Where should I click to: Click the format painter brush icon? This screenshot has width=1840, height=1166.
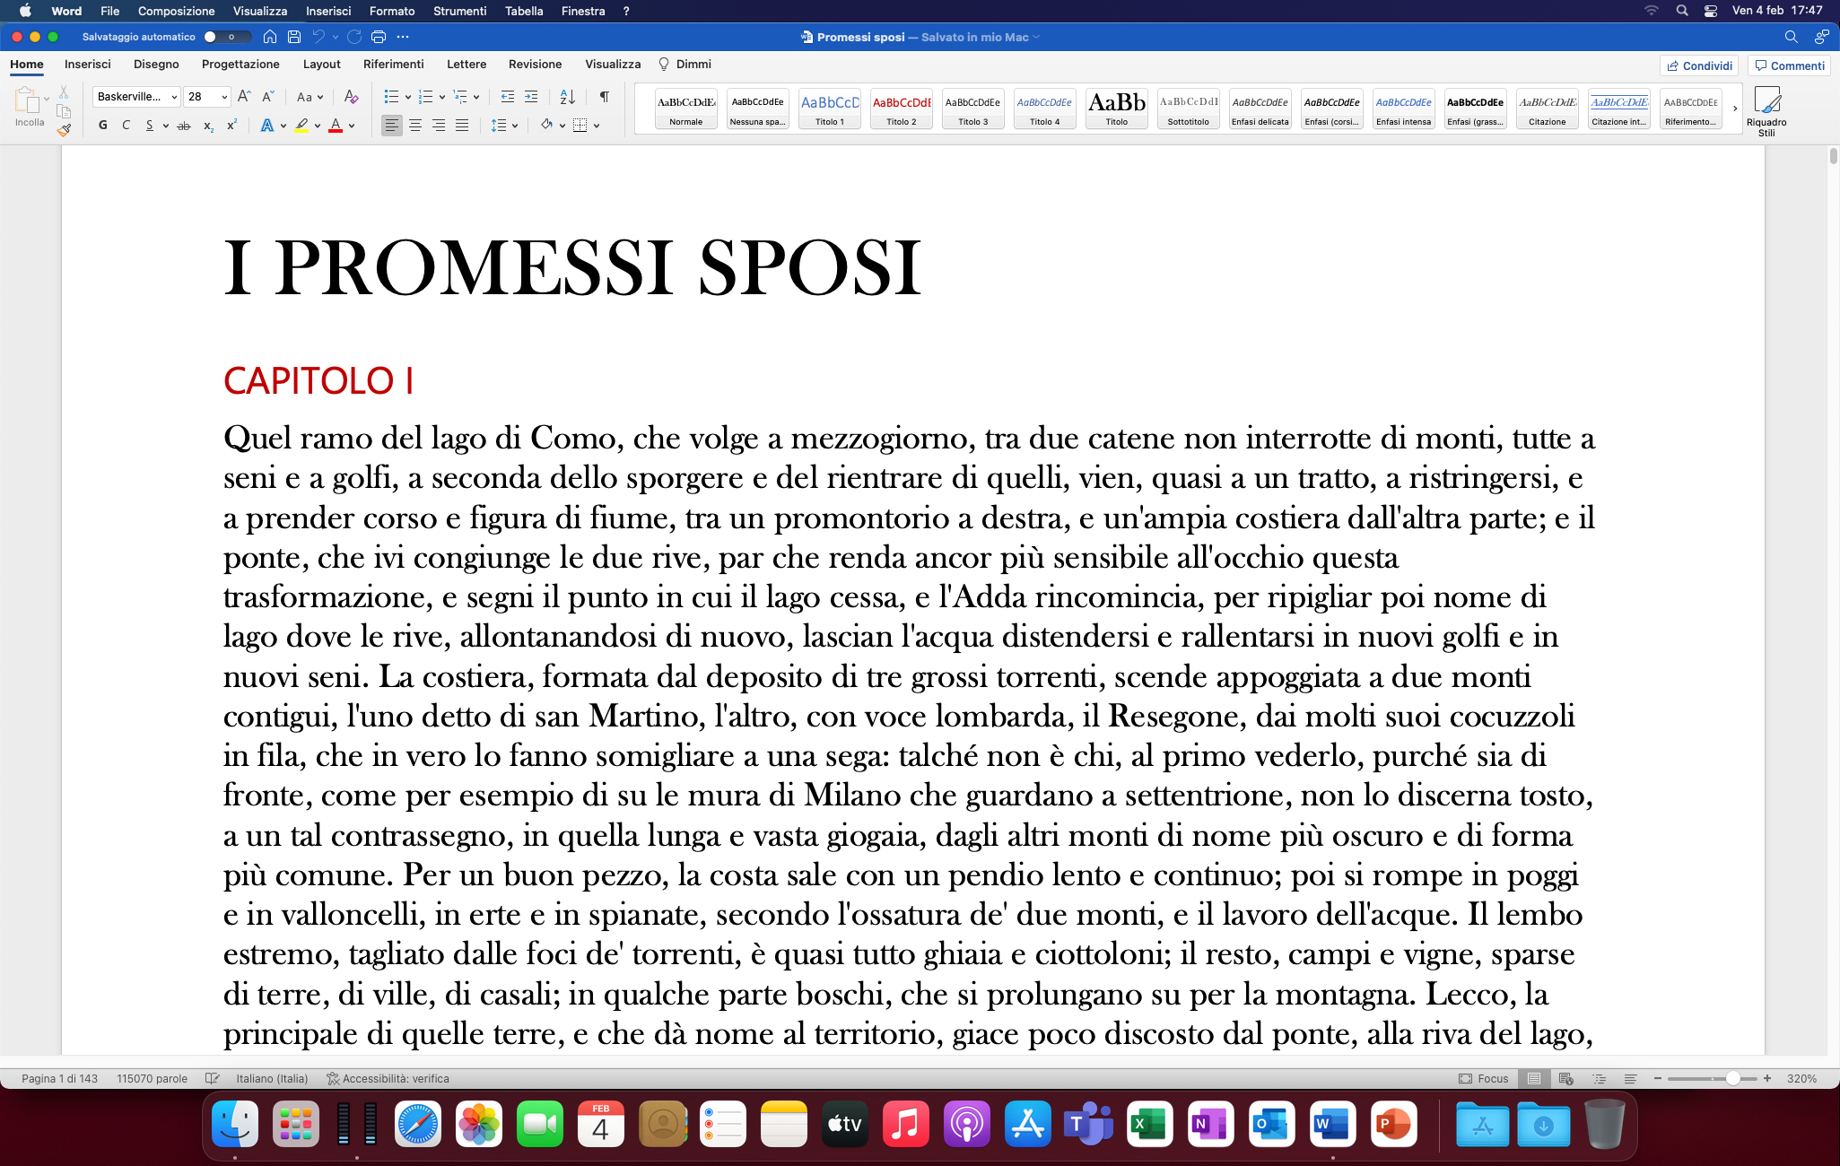pyautogui.click(x=64, y=130)
